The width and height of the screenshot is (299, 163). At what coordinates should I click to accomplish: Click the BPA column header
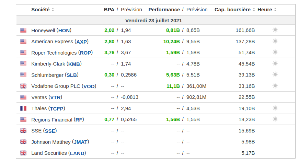109,10
